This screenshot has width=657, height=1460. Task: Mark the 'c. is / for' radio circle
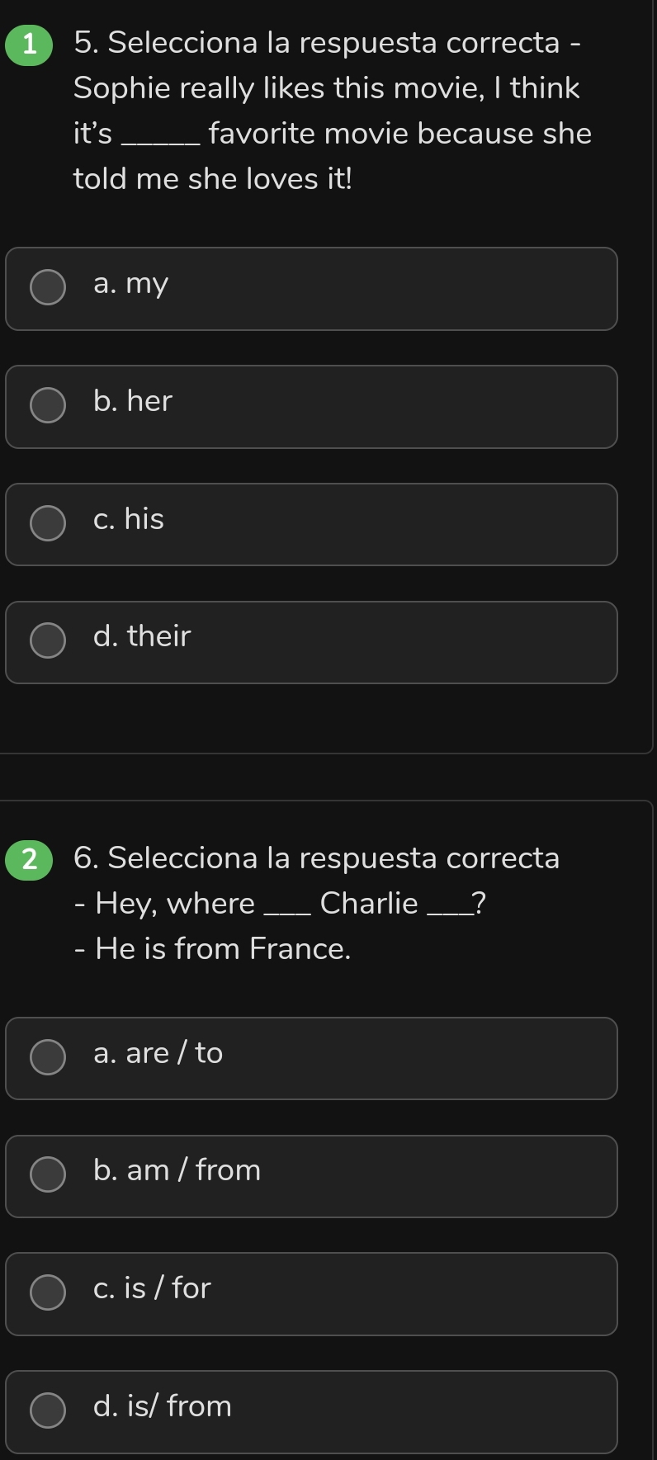[48, 1292]
